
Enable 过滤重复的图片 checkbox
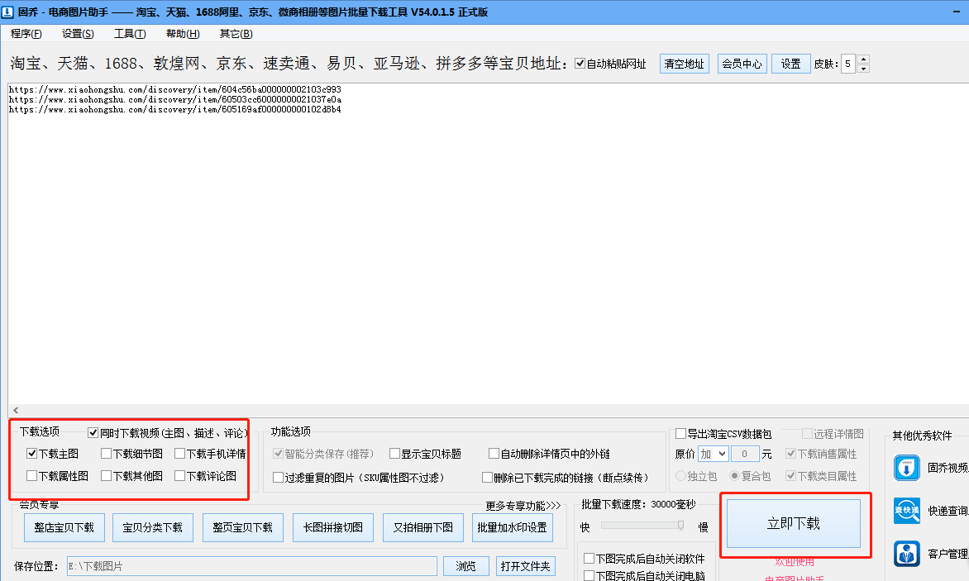click(278, 477)
